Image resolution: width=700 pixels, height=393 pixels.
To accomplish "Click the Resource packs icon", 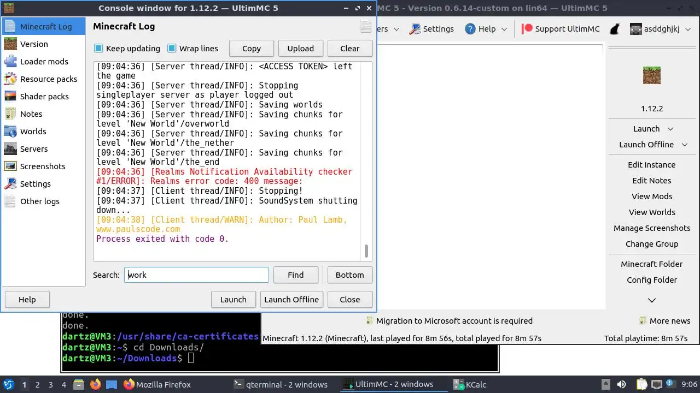I will [x=10, y=79].
